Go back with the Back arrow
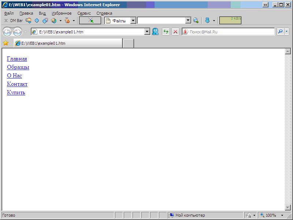Image resolution: width=293 pixels, height=220 pixels. (x=7, y=32)
